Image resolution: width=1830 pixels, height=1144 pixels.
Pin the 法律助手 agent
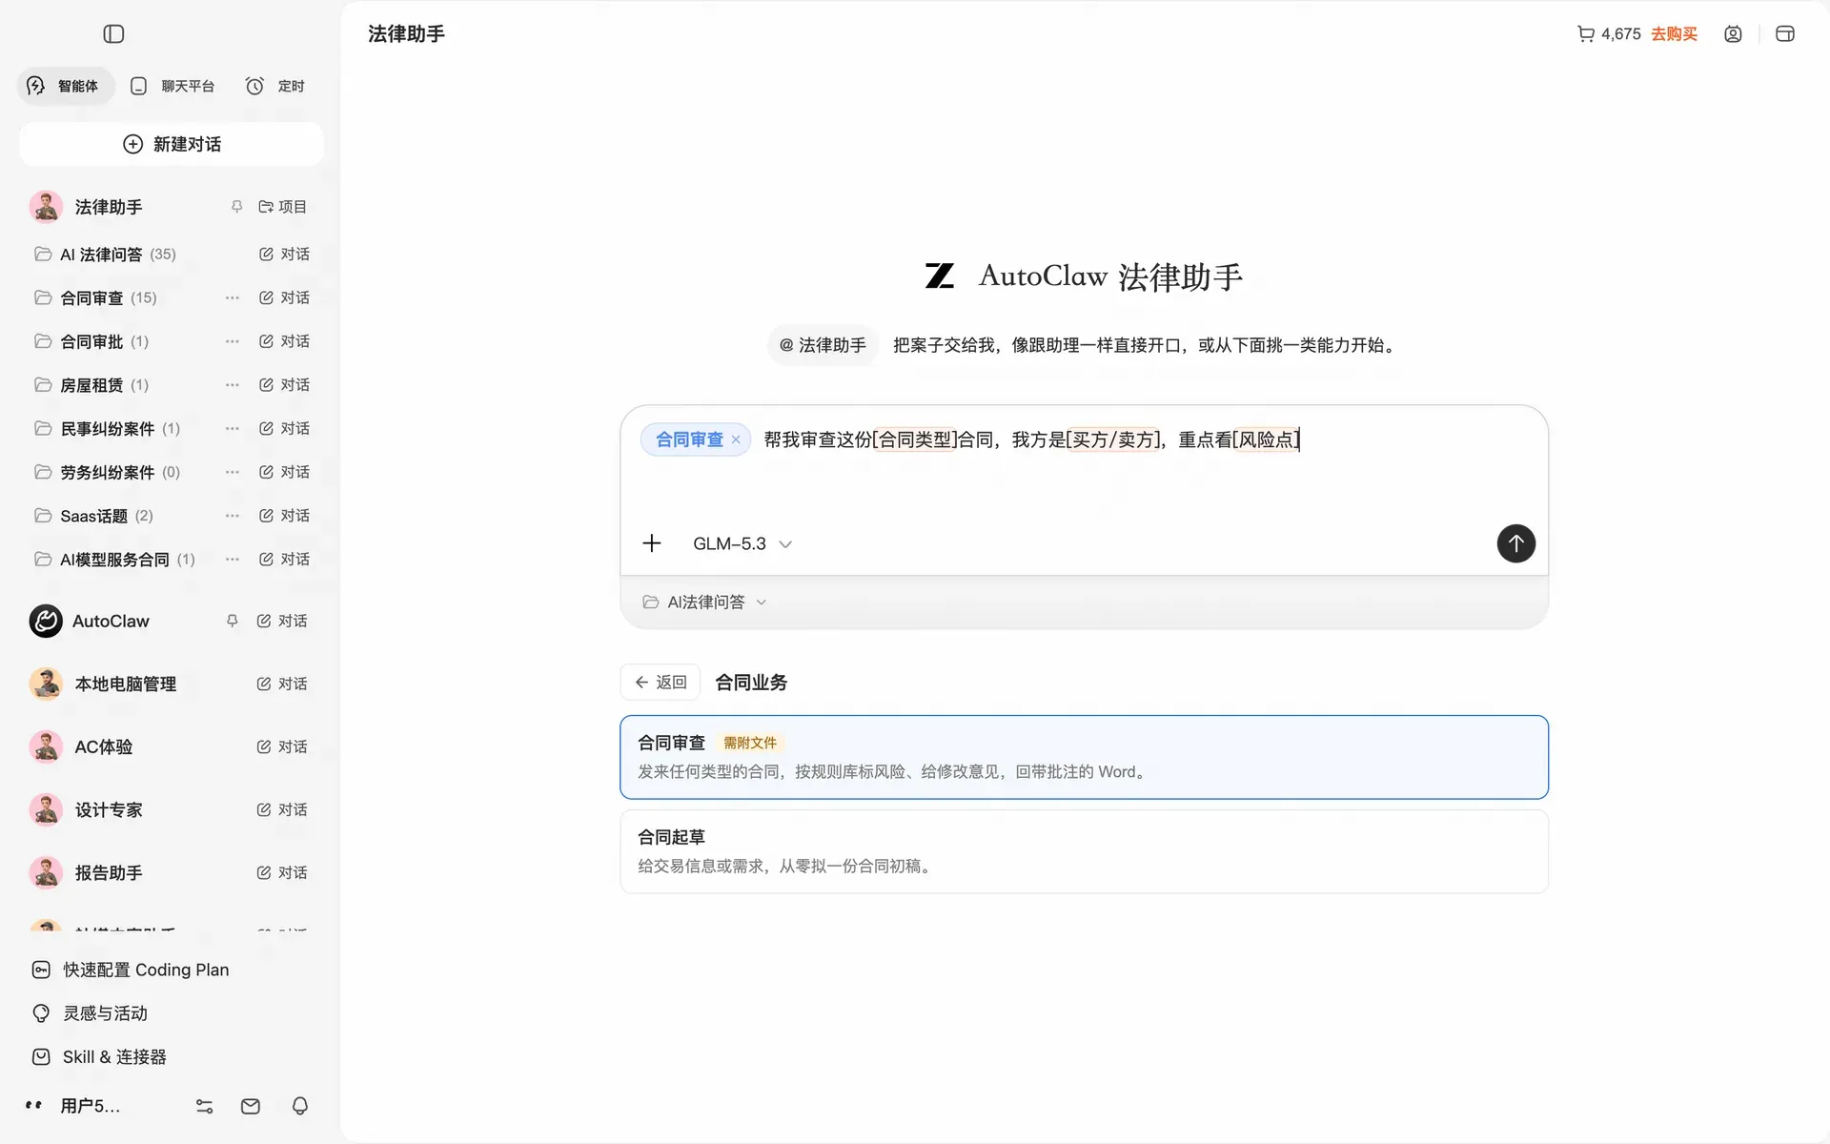coord(236,207)
